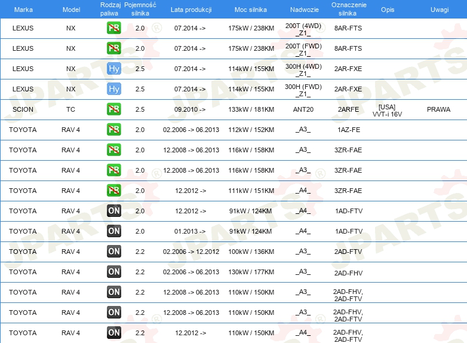
Task: Click '02.2006 -> 06.2013' in the 130kW row
Action: click(191, 272)
